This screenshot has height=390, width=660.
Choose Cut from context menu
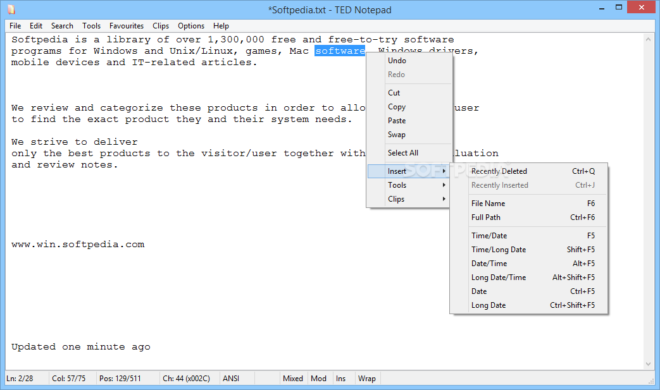click(x=409, y=93)
